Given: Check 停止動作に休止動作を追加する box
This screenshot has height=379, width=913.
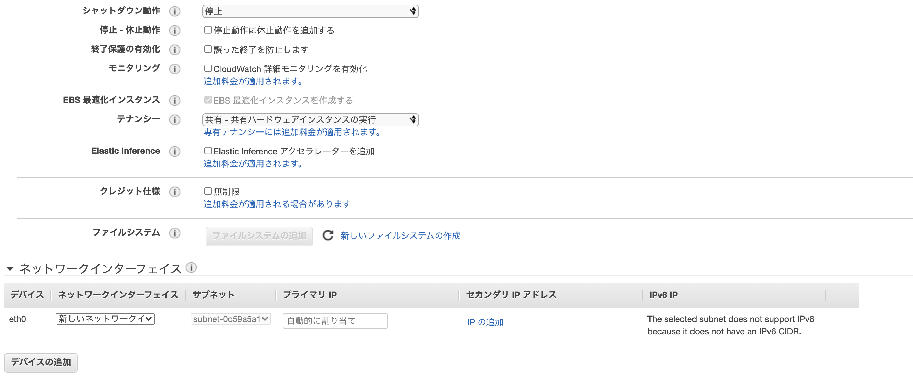Looking at the screenshot, I should coord(208,30).
